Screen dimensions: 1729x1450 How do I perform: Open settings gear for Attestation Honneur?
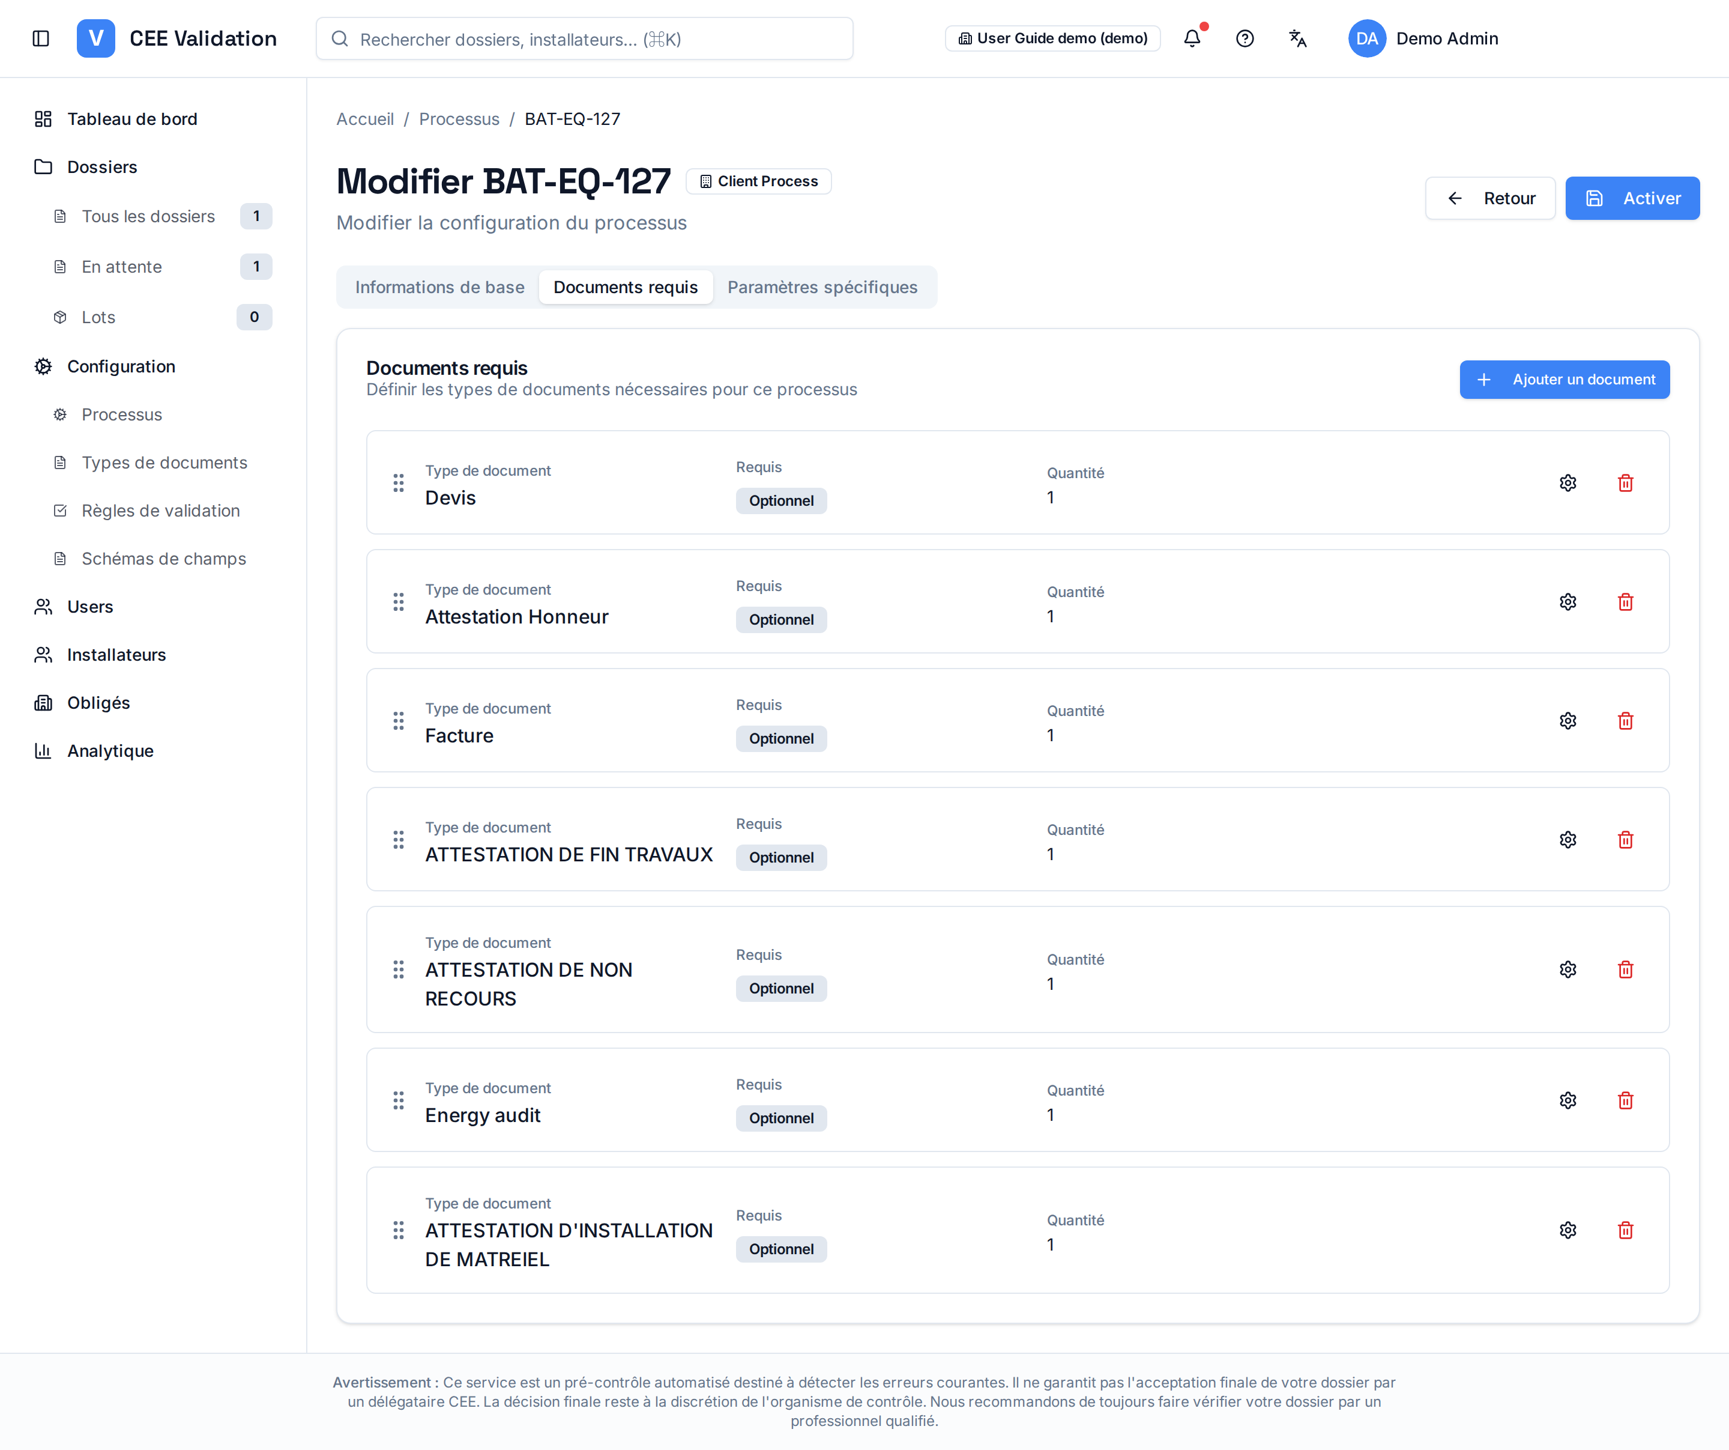[x=1568, y=602]
